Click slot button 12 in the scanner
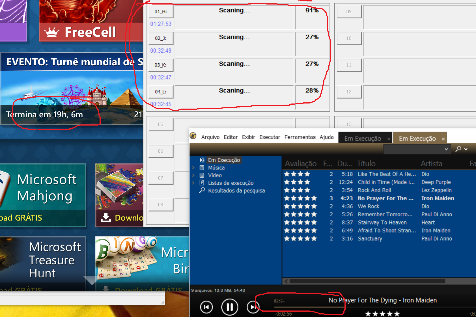 click(x=349, y=92)
